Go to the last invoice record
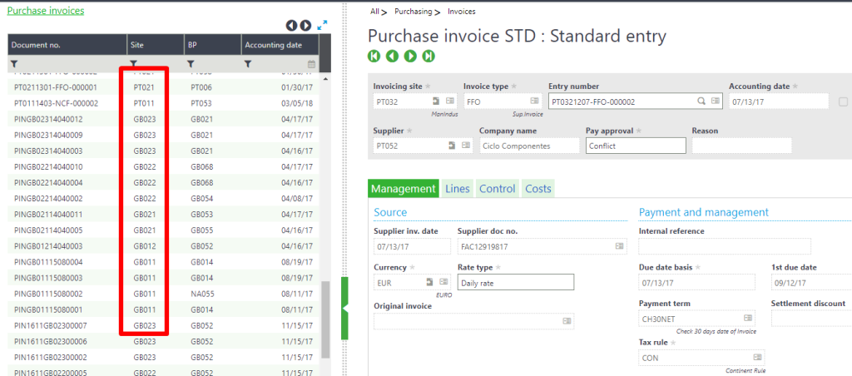This screenshot has height=376, width=852. [428, 56]
